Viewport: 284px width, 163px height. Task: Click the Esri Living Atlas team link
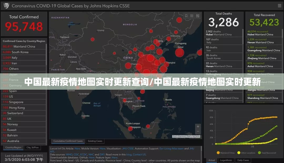pos(171,149)
